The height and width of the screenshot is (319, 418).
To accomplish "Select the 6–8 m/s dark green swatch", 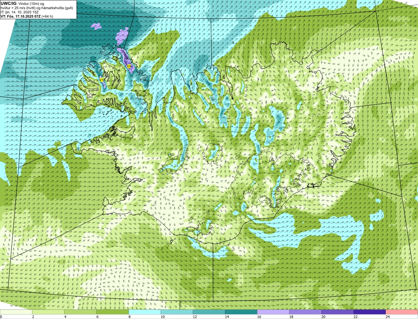I will click(113, 312).
